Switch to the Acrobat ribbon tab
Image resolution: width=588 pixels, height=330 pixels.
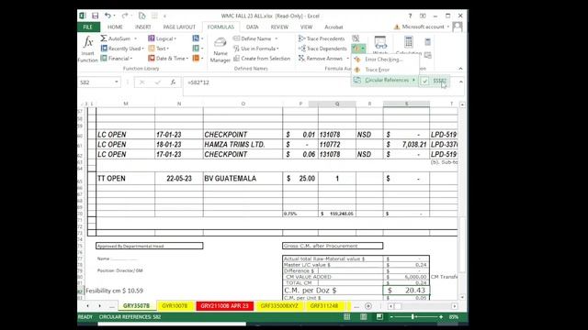[x=334, y=27]
